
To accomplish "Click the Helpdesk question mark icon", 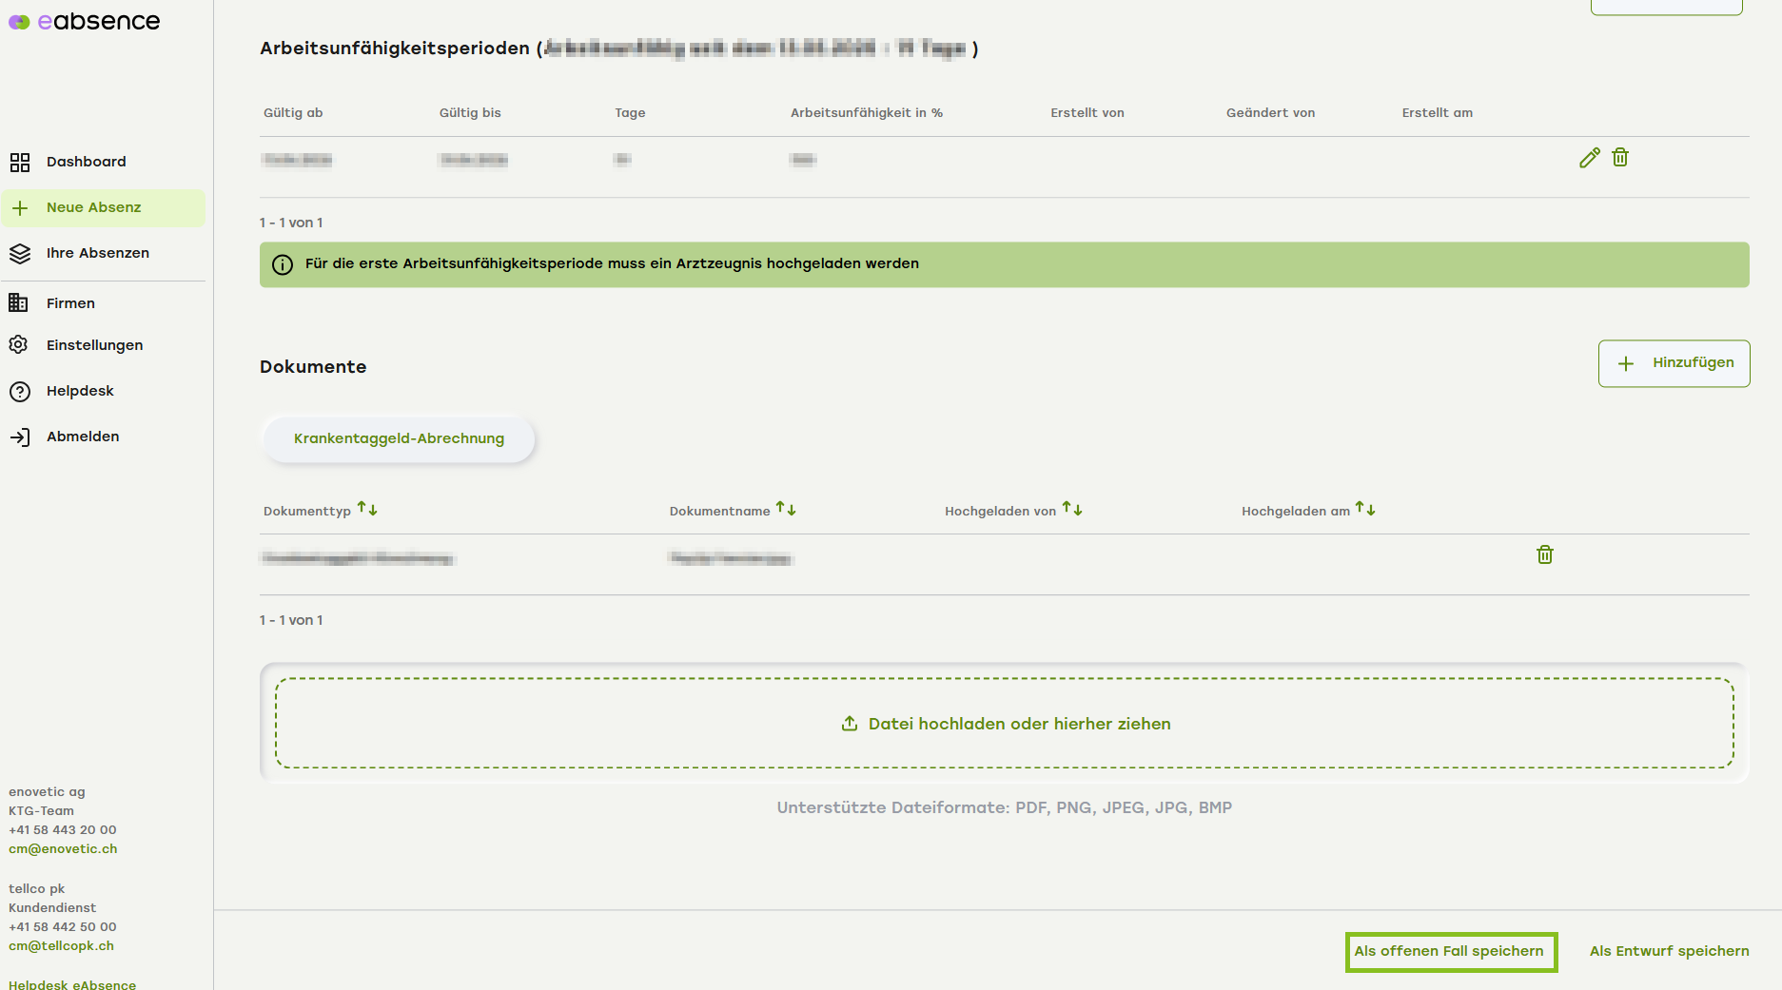I will [19, 391].
